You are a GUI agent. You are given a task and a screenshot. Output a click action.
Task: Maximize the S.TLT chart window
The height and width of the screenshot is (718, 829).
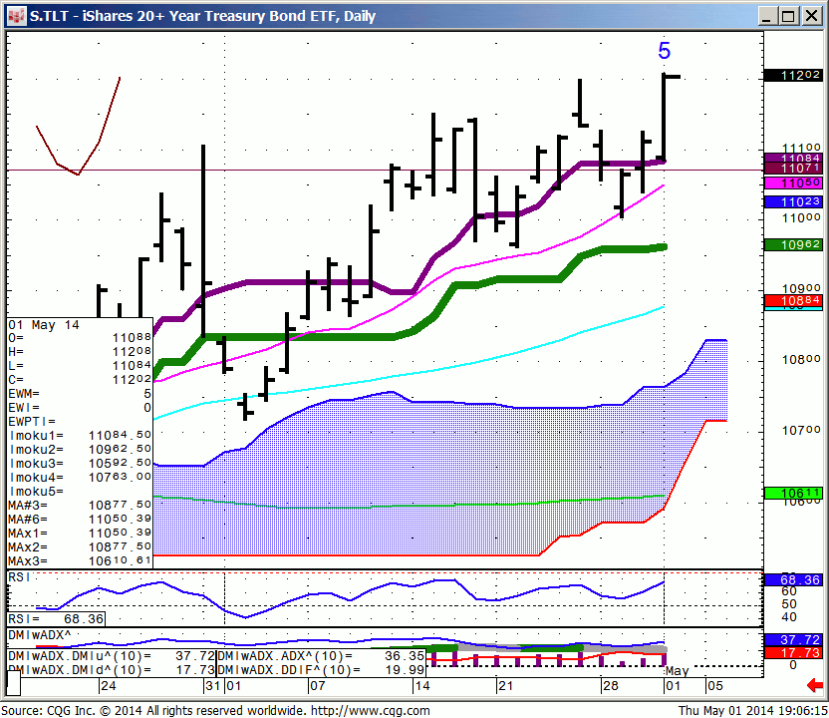pos(788,16)
